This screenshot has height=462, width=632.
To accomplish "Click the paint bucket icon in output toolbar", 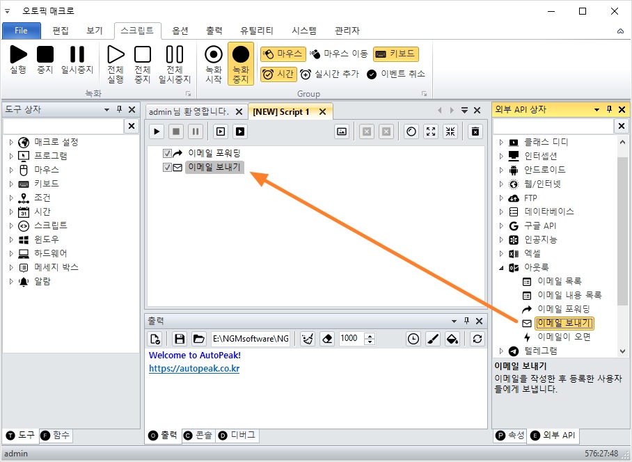I will (452, 339).
